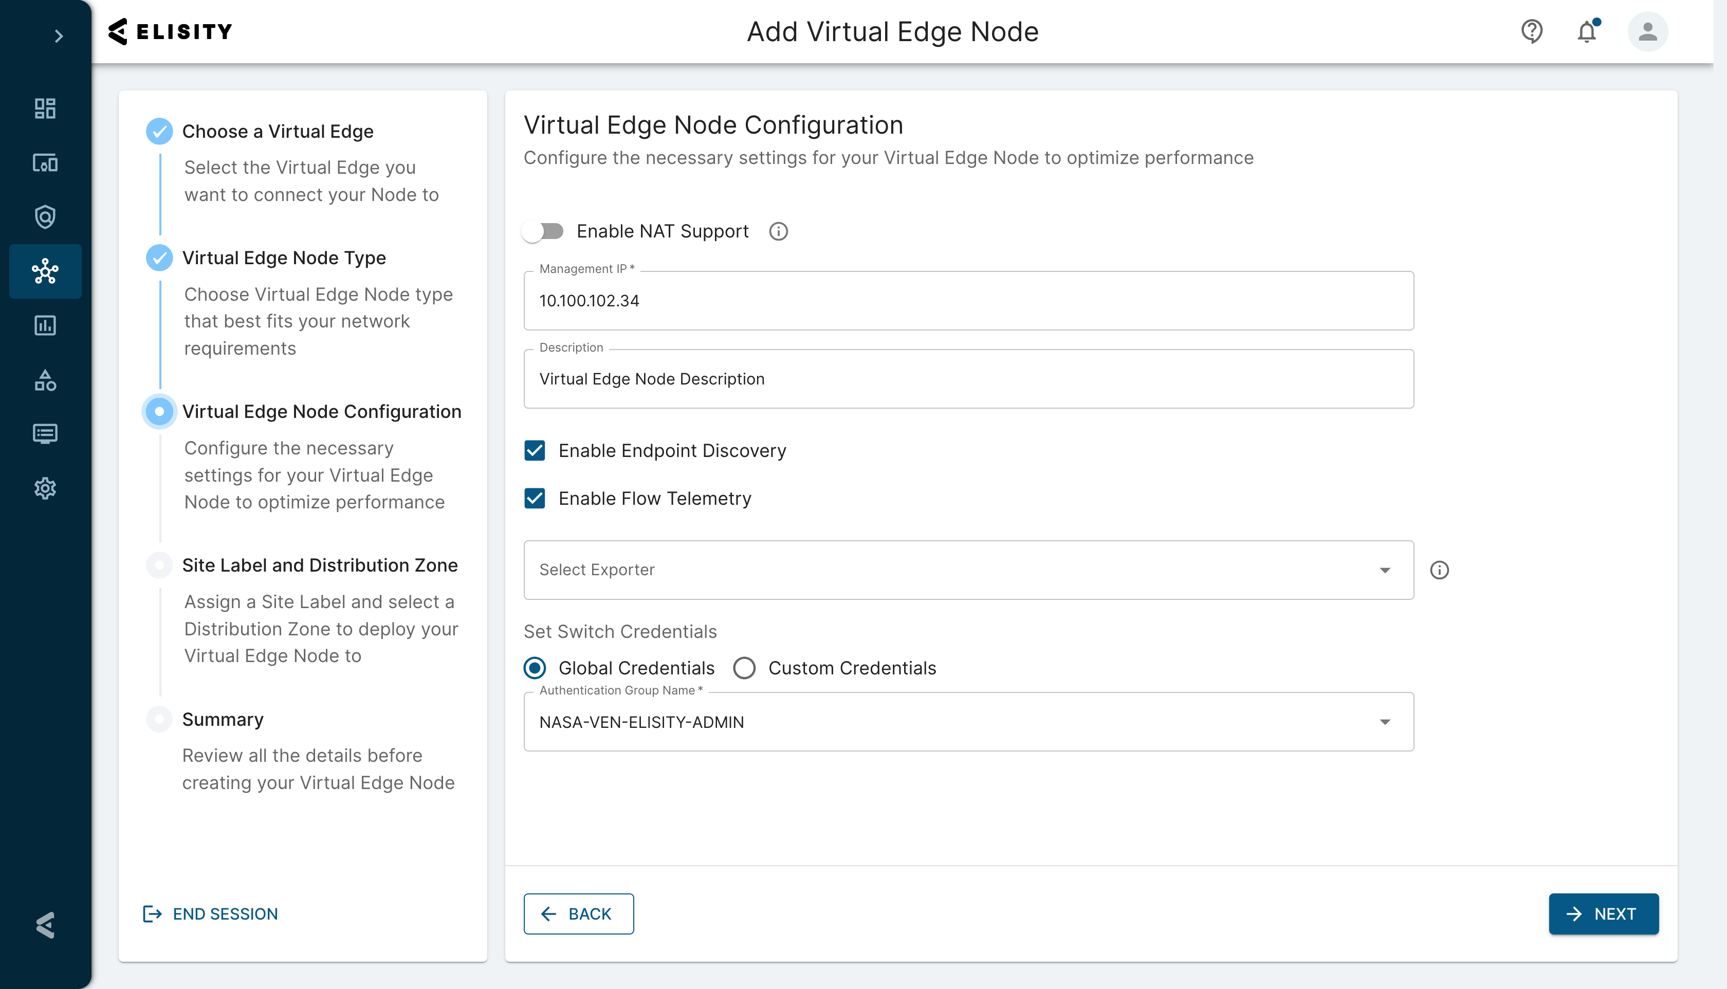The image size is (1727, 989).
Task: Click the NEXT button
Action: point(1604,913)
